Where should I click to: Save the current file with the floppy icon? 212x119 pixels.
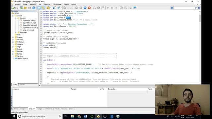(x=29, y=8)
